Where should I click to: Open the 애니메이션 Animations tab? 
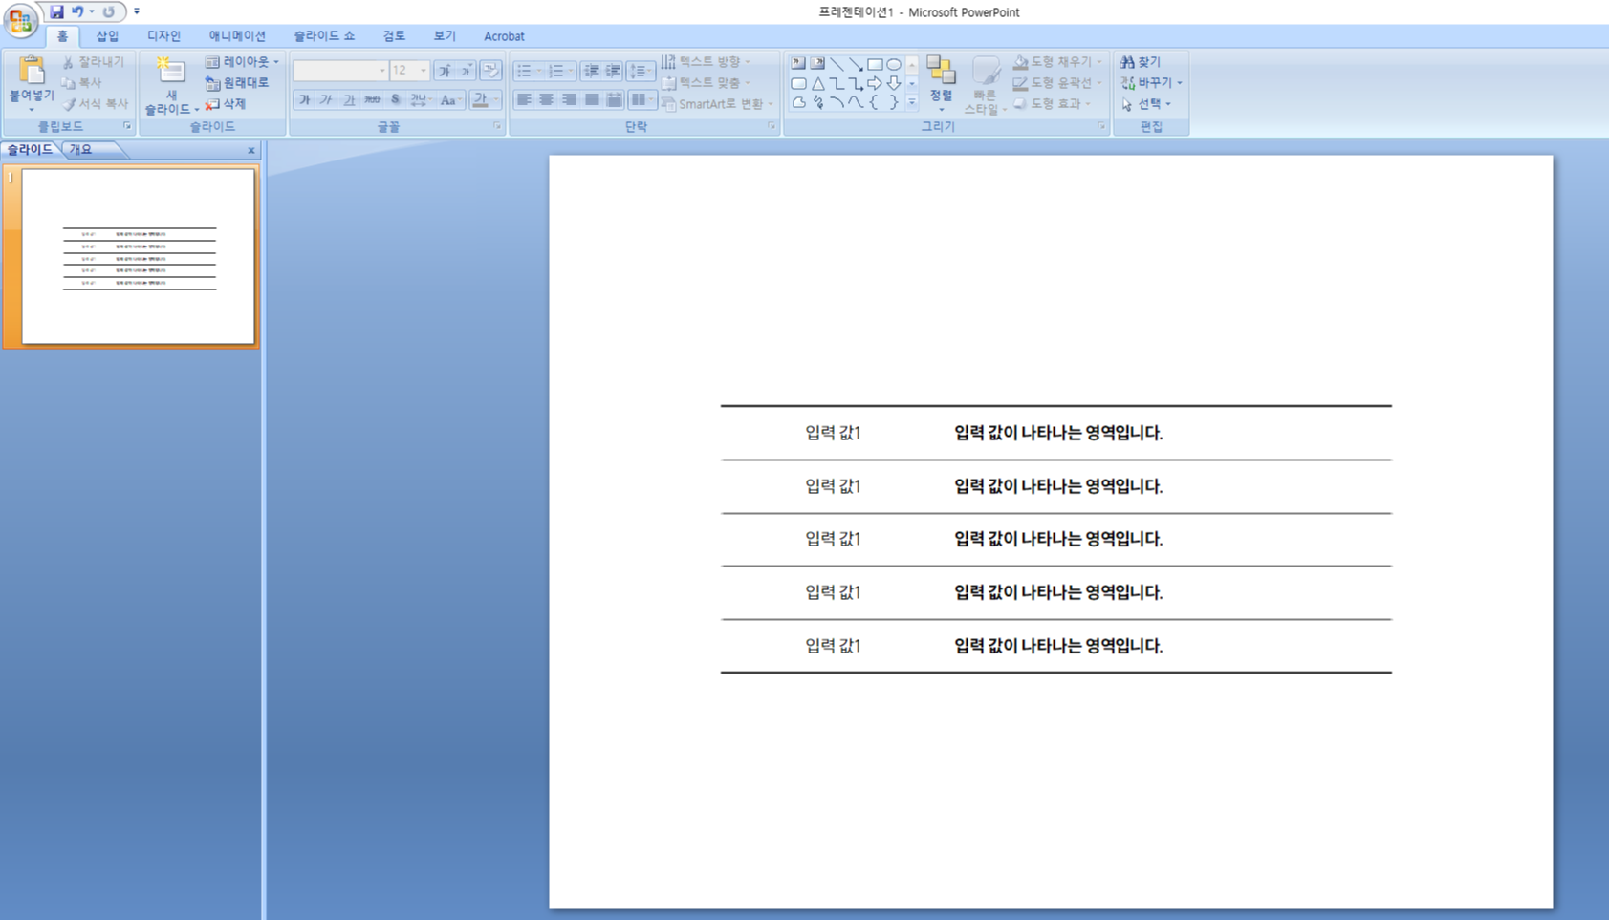237,36
